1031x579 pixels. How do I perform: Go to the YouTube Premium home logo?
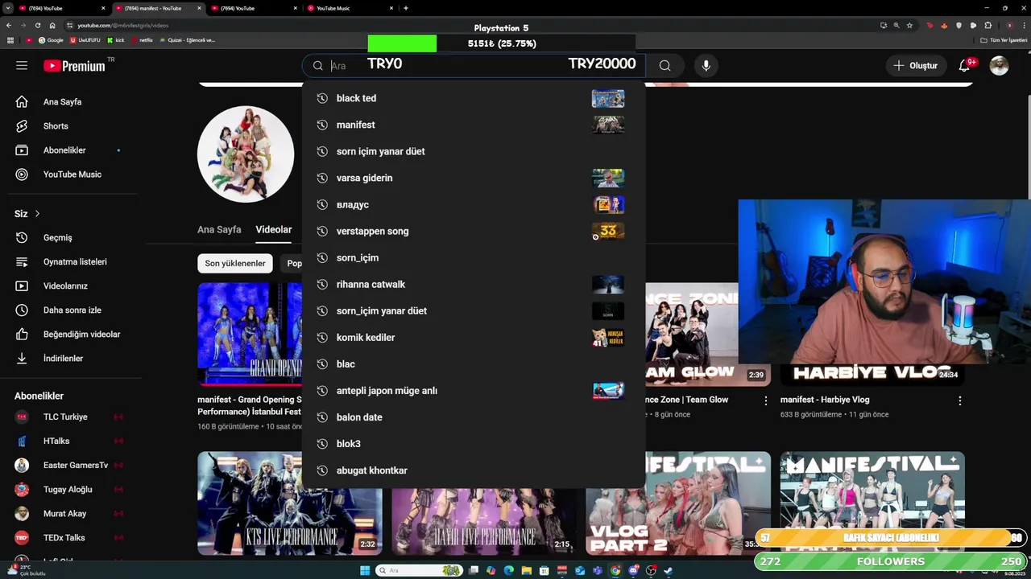(x=74, y=66)
